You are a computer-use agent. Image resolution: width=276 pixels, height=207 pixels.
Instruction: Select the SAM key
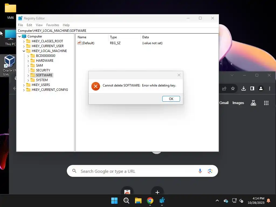[x=39, y=65]
